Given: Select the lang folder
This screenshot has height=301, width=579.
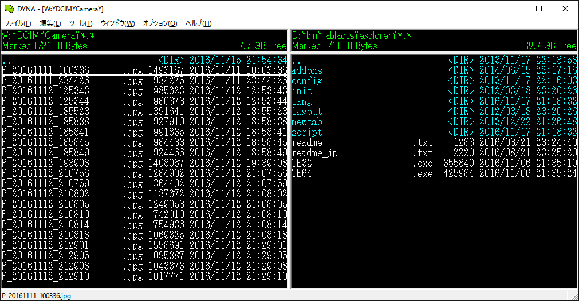Looking at the screenshot, I should 434,101.
